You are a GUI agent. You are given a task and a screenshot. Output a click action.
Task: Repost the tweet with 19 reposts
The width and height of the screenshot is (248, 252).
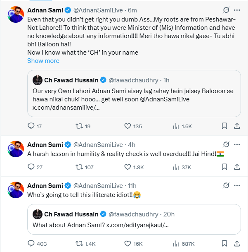tap(79, 126)
